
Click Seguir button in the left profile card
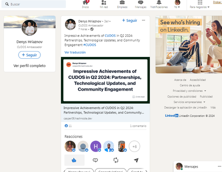click(29, 55)
